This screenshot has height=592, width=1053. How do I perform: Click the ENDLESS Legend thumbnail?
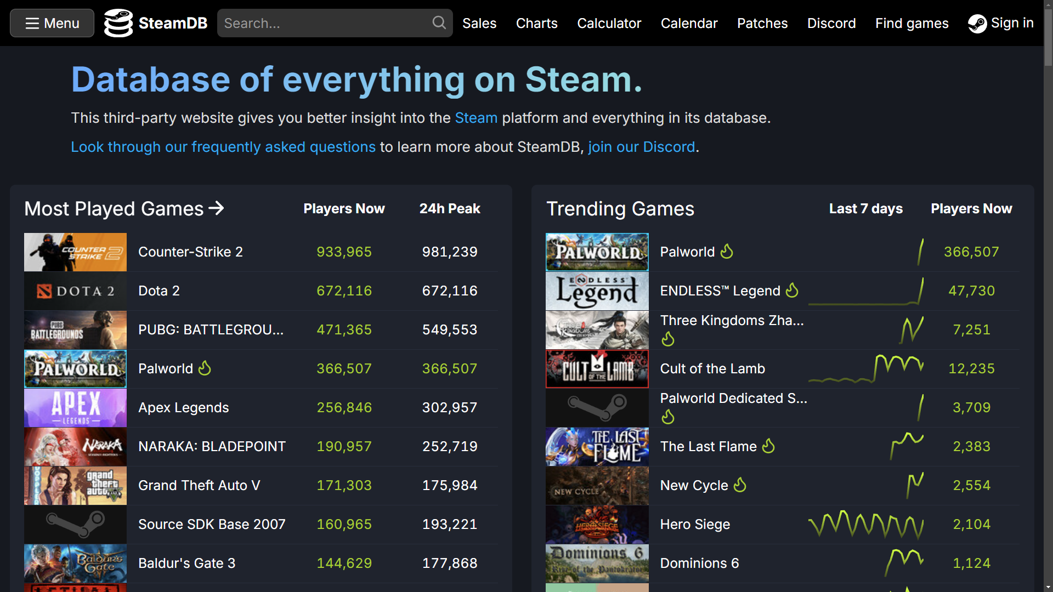597,291
